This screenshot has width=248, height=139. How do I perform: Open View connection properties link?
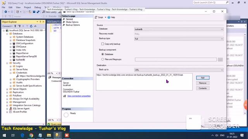coord(79,96)
